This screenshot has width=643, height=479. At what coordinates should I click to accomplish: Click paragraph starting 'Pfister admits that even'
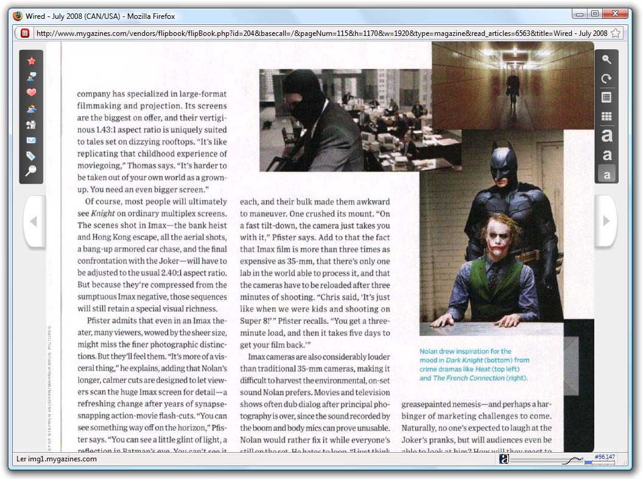152,385
